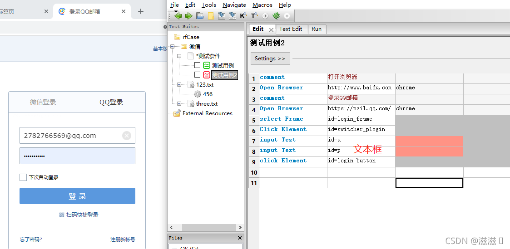Screen dimensions: 510x249
Task: Click the blue 登录 button
Action: tap(77, 196)
